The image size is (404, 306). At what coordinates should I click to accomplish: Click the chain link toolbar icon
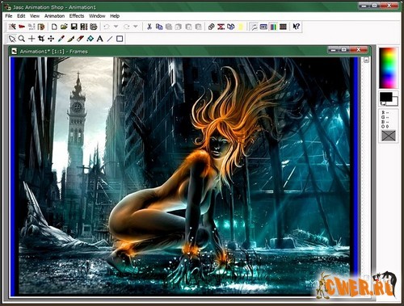211,27
